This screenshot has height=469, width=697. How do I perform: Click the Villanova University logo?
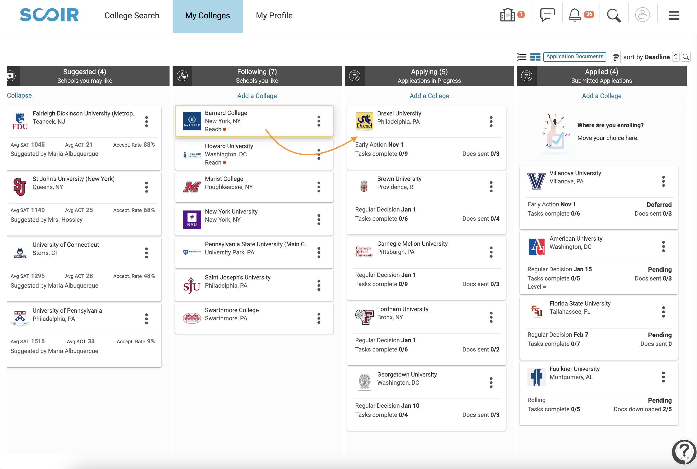(536, 181)
